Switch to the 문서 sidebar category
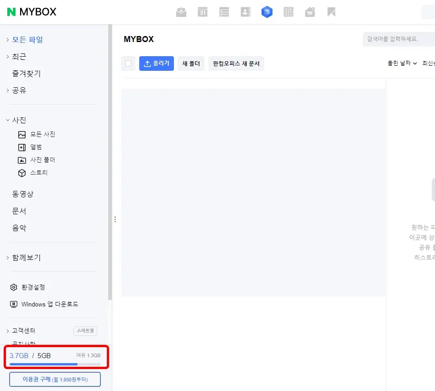 click(19, 211)
